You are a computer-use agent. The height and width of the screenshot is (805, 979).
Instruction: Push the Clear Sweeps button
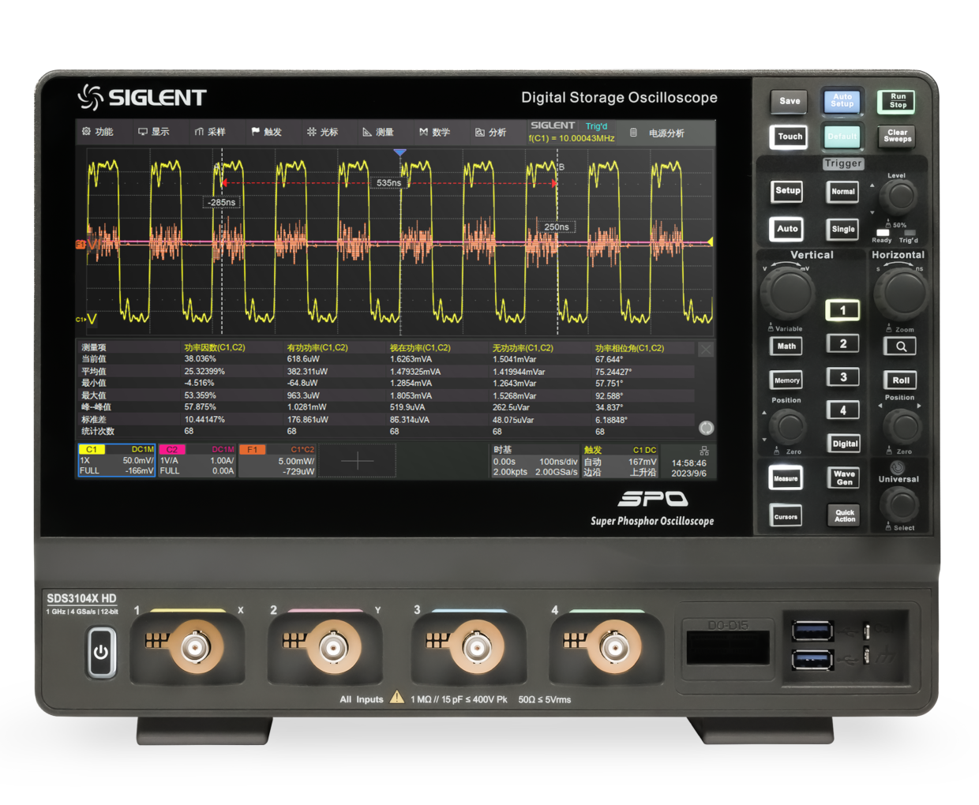click(x=898, y=137)
